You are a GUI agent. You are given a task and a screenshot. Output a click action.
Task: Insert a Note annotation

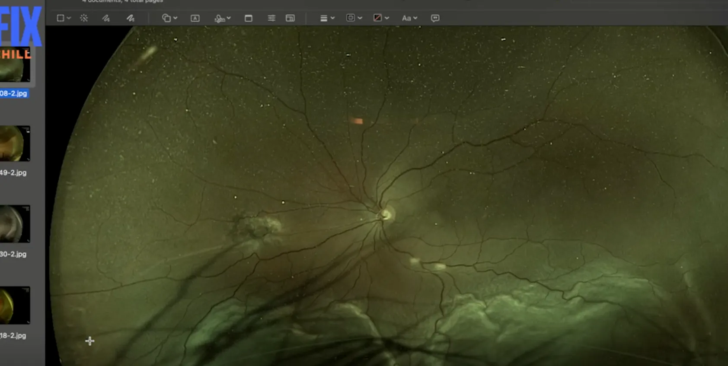pos(249,18)
